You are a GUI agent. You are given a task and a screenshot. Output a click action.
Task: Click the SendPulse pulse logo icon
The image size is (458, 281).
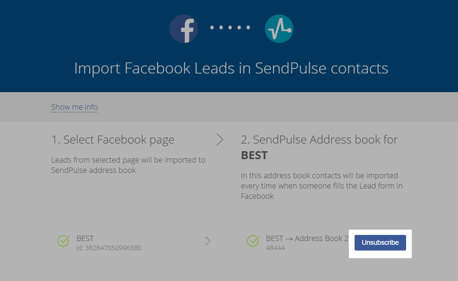(279, 29)
